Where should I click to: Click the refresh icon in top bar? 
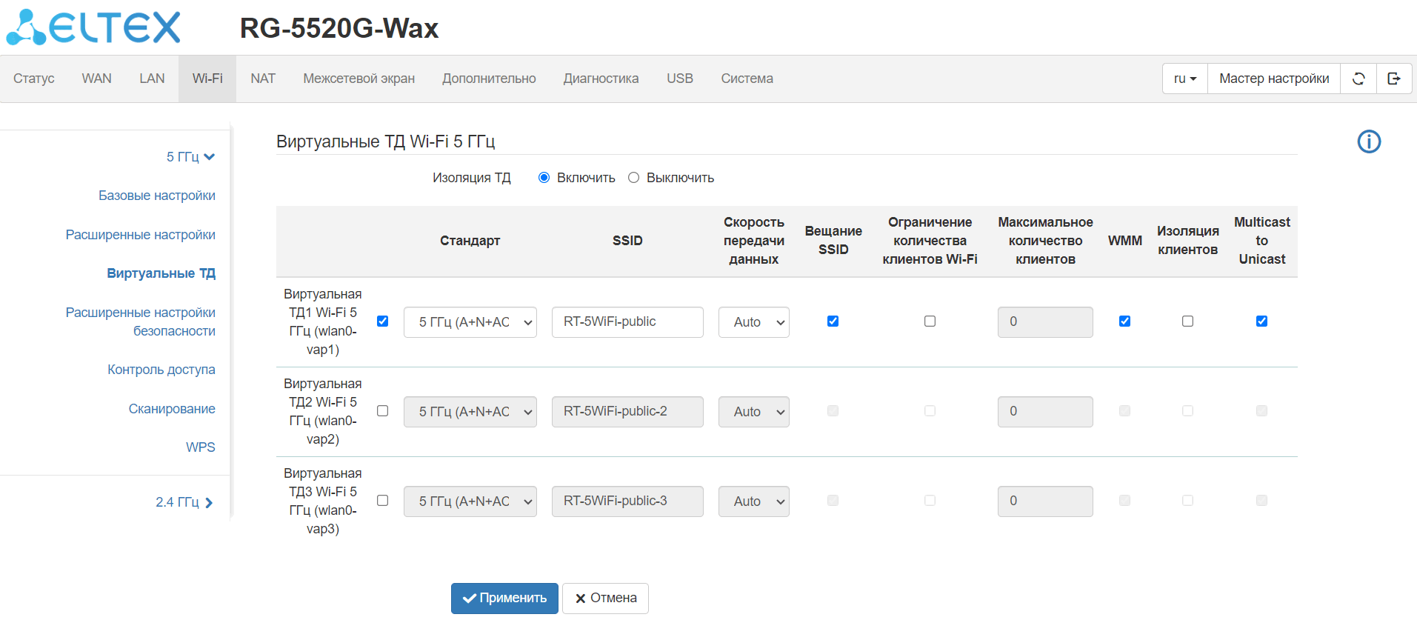1358,79
